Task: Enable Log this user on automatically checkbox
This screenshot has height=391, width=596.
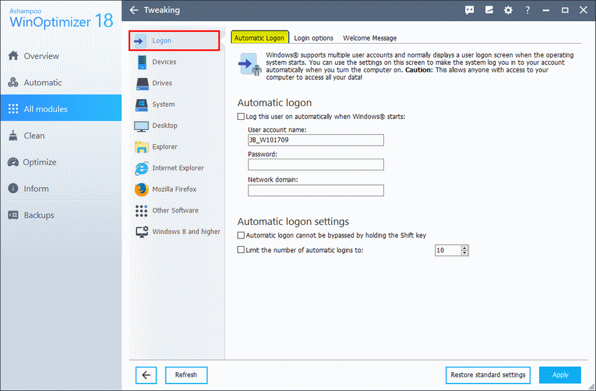Action: coord(241,117)
